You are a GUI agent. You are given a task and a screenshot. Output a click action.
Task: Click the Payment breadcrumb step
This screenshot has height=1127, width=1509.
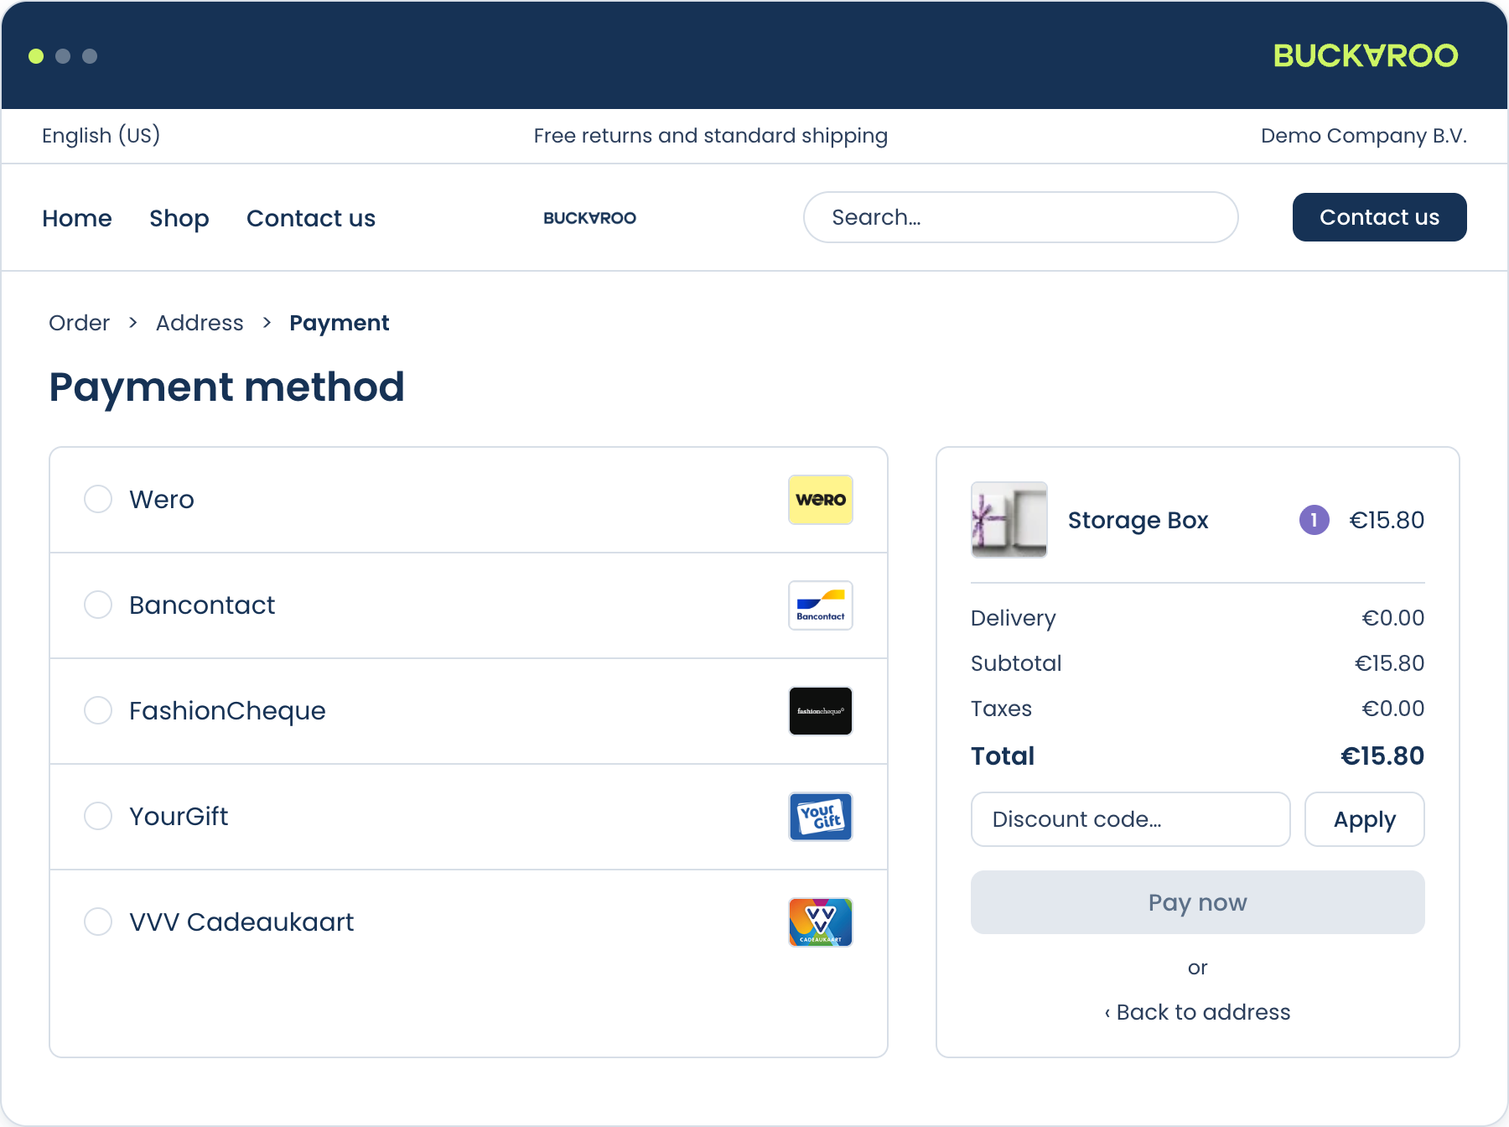340,323
